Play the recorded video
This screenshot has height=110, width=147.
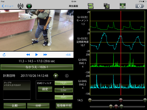tap(37, 55)
